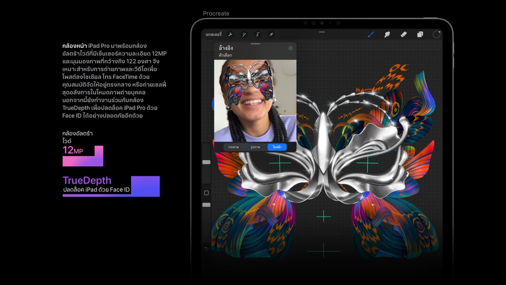
Task: Open the three-dot menu at top center
Action: pyautogui.click(x=322, y=32)
